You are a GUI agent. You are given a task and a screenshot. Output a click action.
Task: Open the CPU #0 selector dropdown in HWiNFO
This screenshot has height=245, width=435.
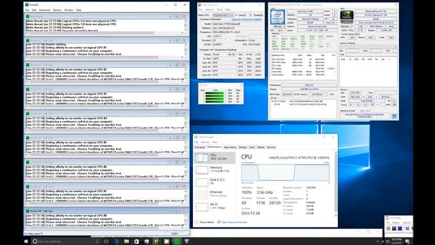pos(278,27)
